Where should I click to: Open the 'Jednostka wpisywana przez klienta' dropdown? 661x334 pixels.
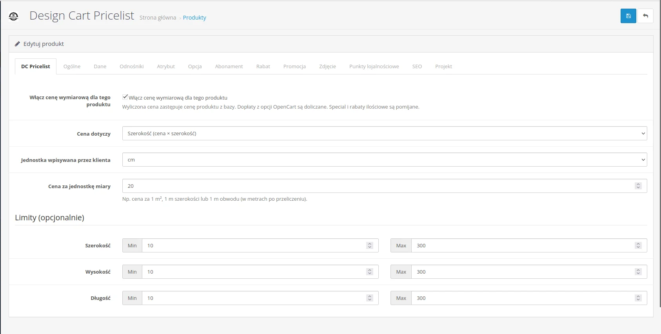tap(385, 160)
